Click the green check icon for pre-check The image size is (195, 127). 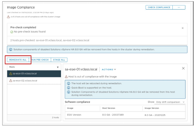pyautogui.click(x=12, y=32)
